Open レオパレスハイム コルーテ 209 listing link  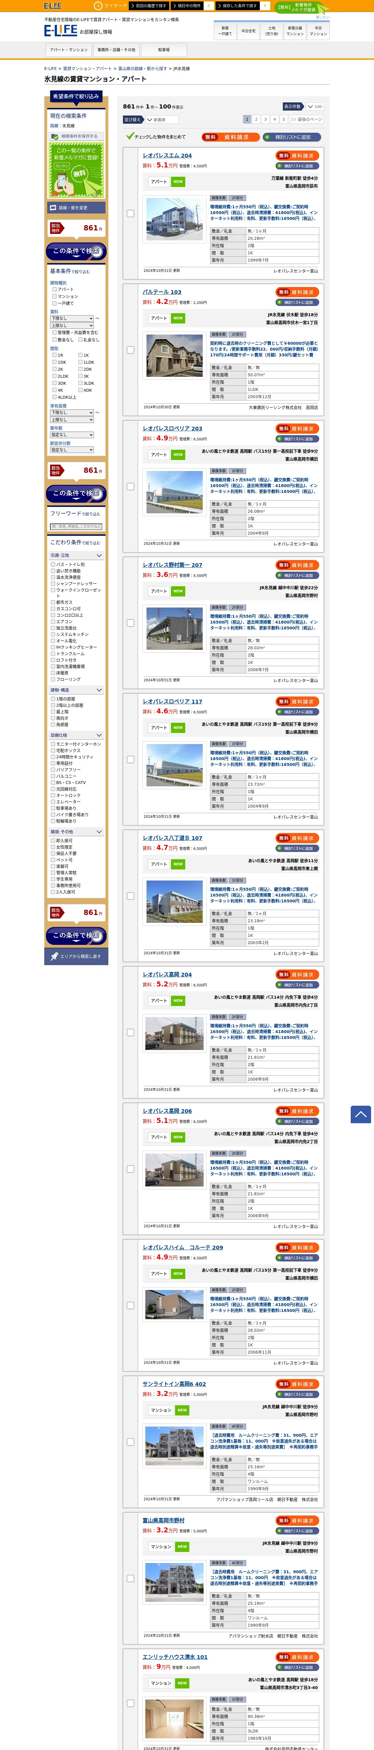183,1247
